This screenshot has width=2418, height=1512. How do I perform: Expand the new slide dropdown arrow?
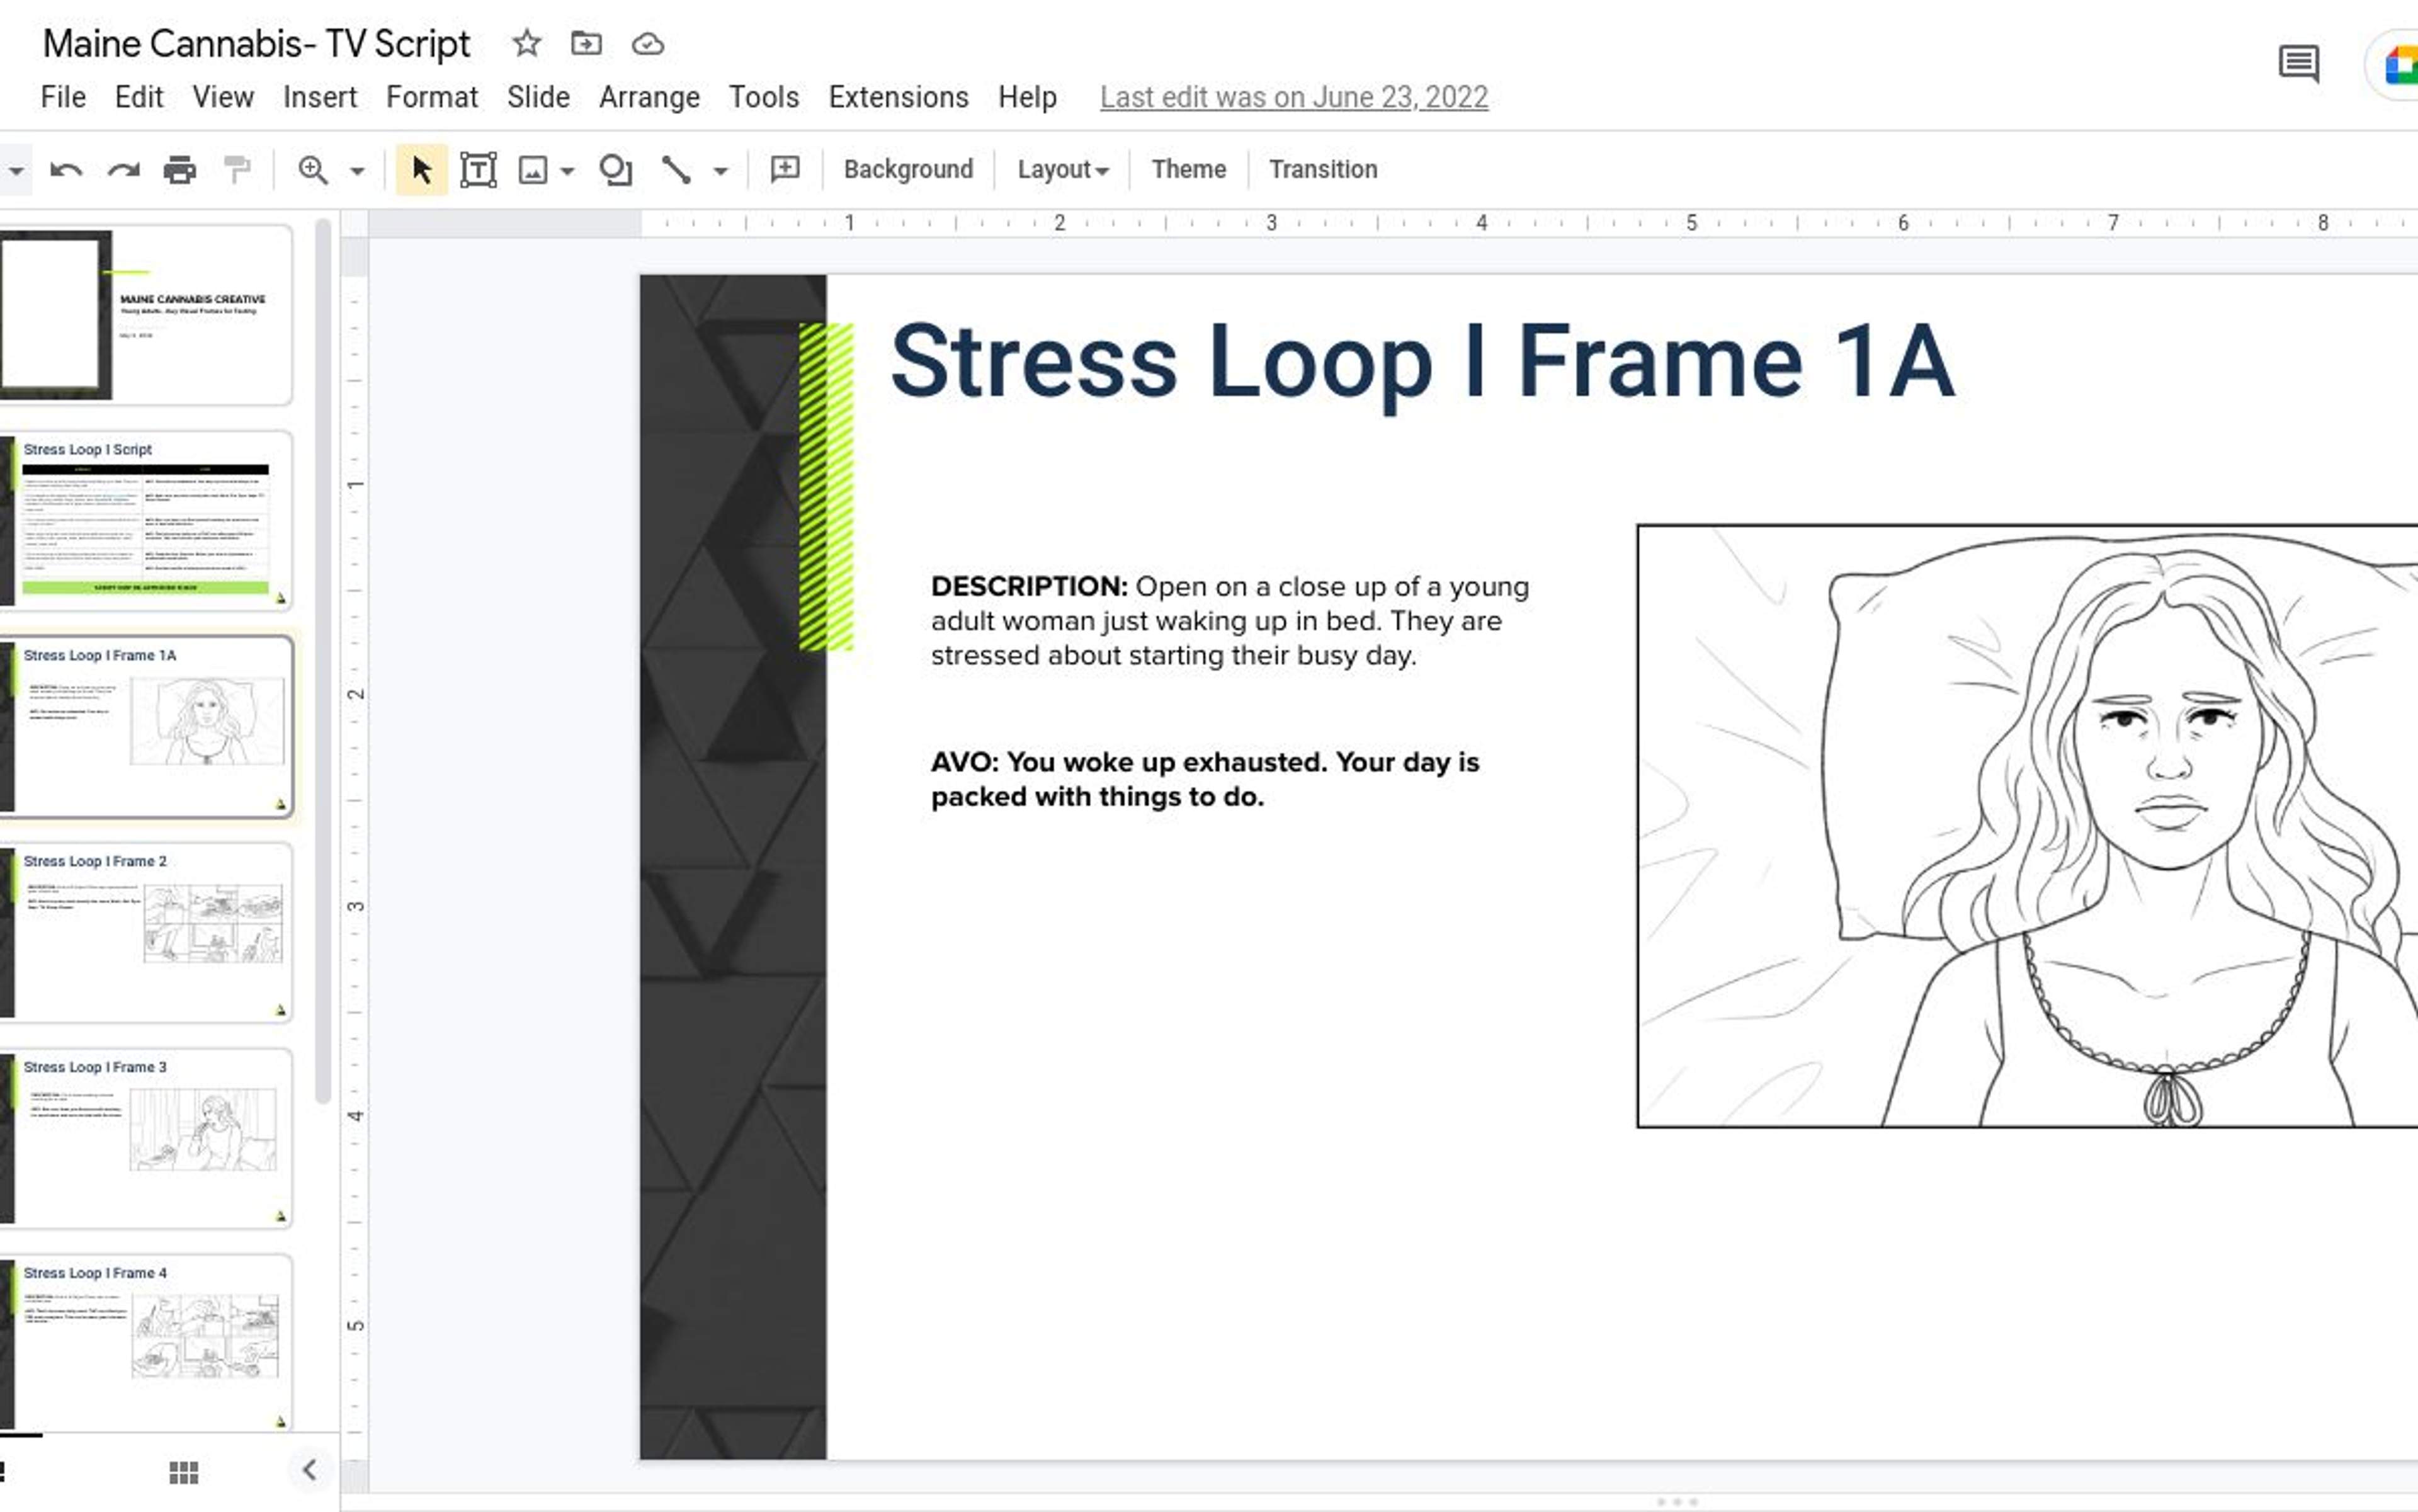pos(16,171)
